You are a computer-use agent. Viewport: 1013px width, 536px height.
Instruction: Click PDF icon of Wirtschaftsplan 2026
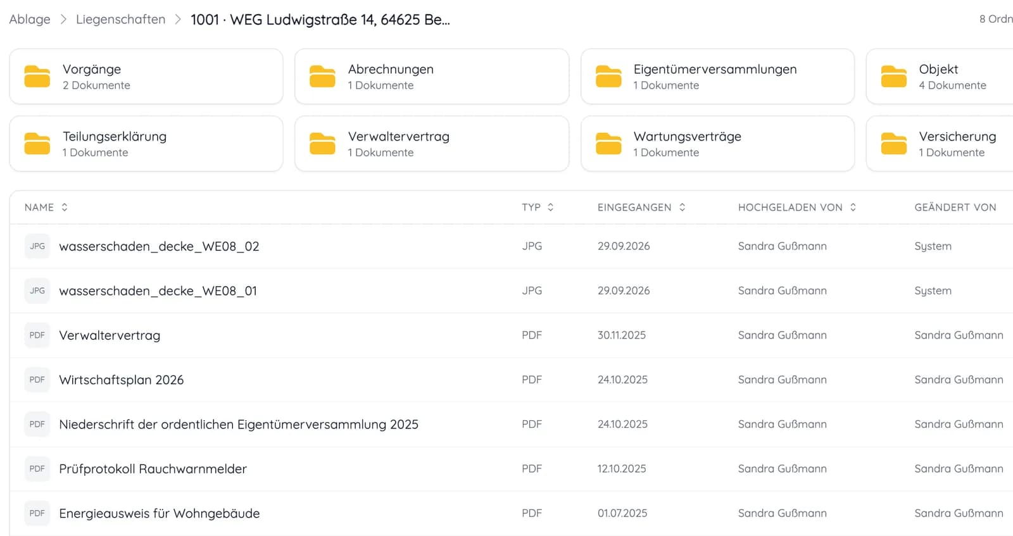pos(37,380)
